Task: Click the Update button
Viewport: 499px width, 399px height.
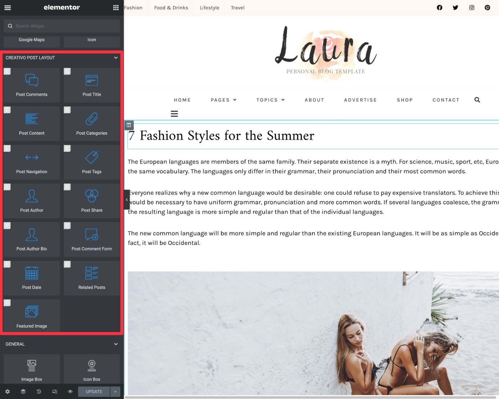Action: (x=94, y=392)
